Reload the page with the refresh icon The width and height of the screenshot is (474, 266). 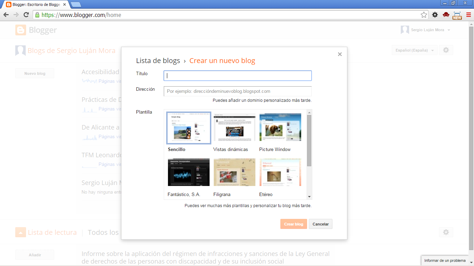[x=26, y=15]
